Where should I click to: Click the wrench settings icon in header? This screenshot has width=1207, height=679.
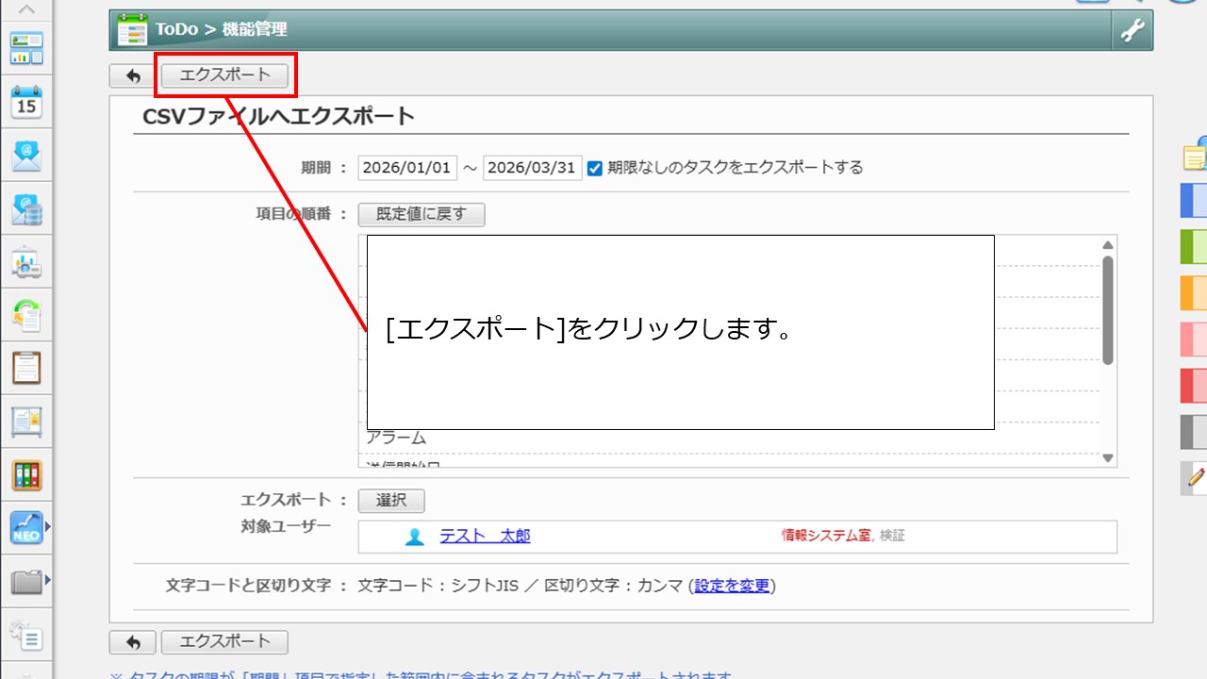(x=1132, y=30)
